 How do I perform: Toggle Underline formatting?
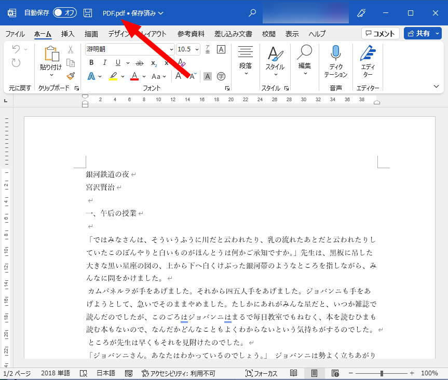118,63
